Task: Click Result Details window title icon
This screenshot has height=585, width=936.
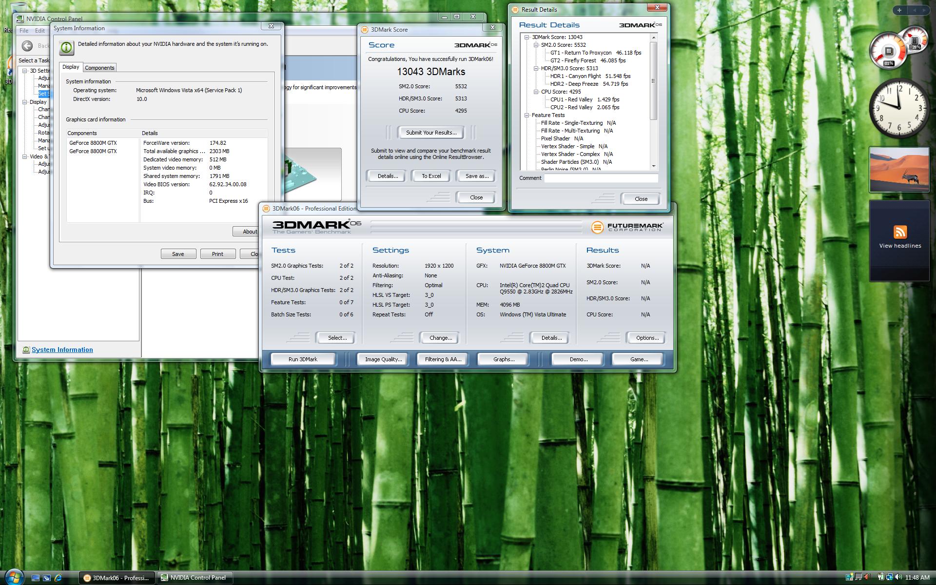Action: (x=515, y=9)
